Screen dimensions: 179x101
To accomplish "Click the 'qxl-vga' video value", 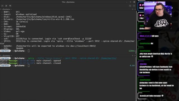I will point(20,31).
